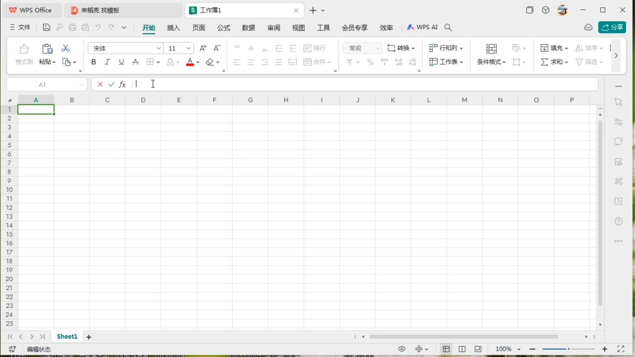This screenshot has height=357, width=635.
Task: Open the AutoSum 求和 tool
Action: click(x=554, y=62)
